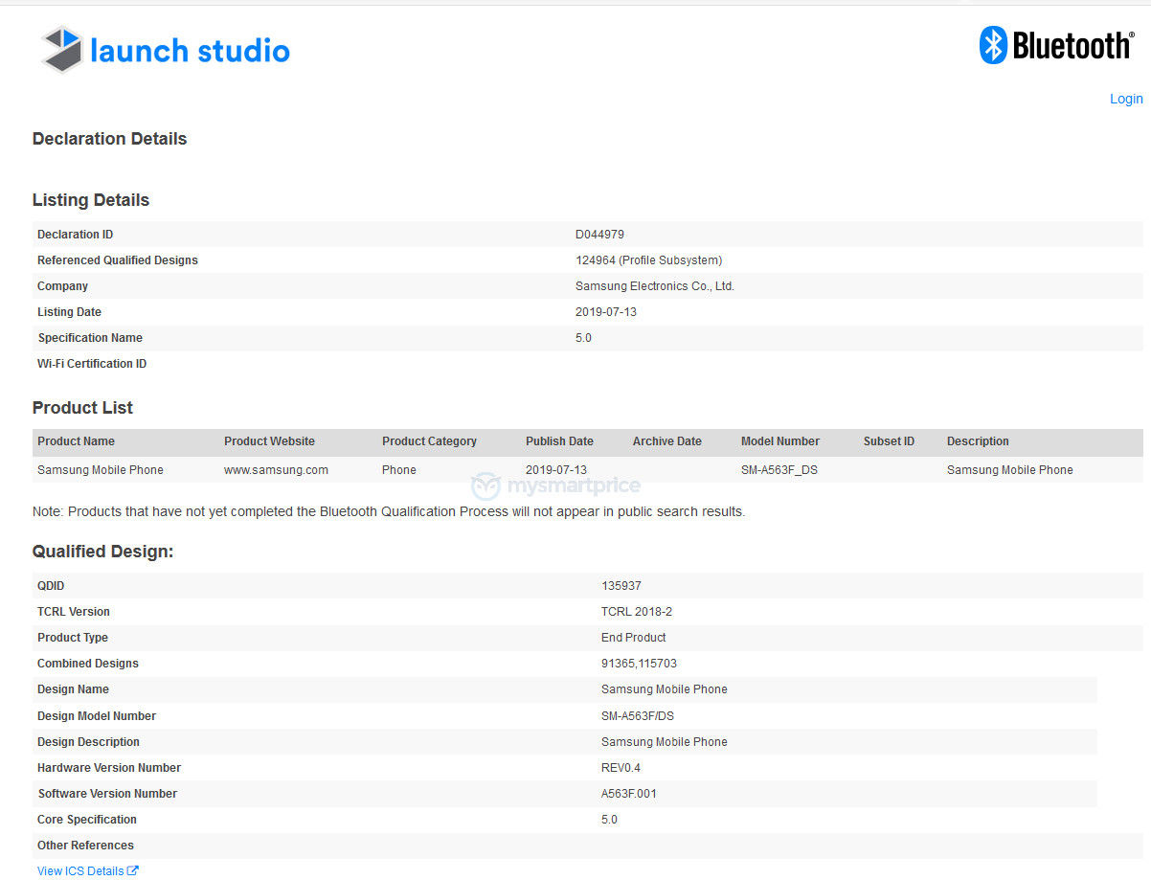Click Product Type value End Product
The height and width of the screenshot is (880, 1151).
point(634,637)
